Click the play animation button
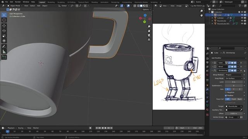This screenshot has height=139, width=248. coord(105,128)
